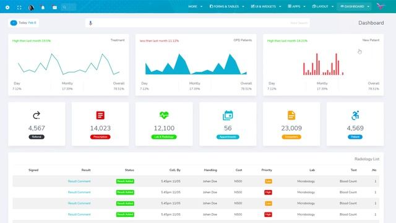Open Result Comment link in fourth row

[x=79, y=214]
